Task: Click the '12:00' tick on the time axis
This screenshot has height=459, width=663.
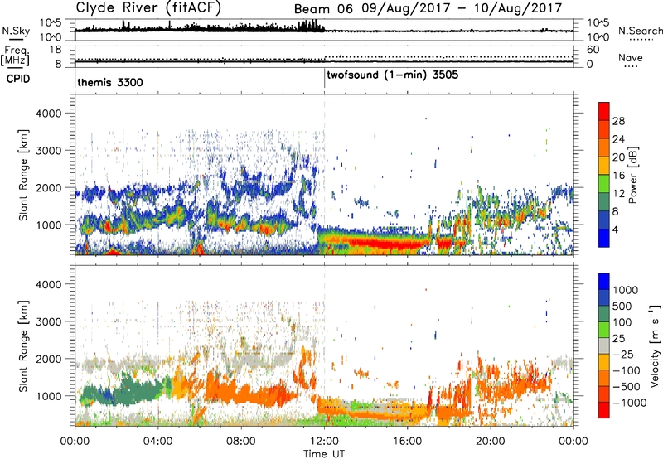Action: pyautogui.click(x=324, y=442)
